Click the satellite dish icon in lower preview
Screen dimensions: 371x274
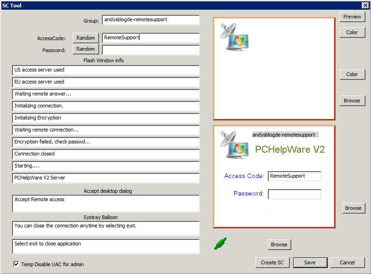(234, 144)
